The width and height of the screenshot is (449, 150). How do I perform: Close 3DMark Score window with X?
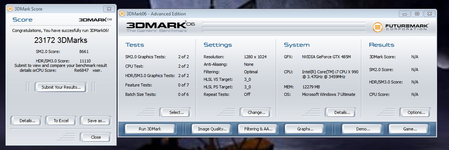point(109,9)
